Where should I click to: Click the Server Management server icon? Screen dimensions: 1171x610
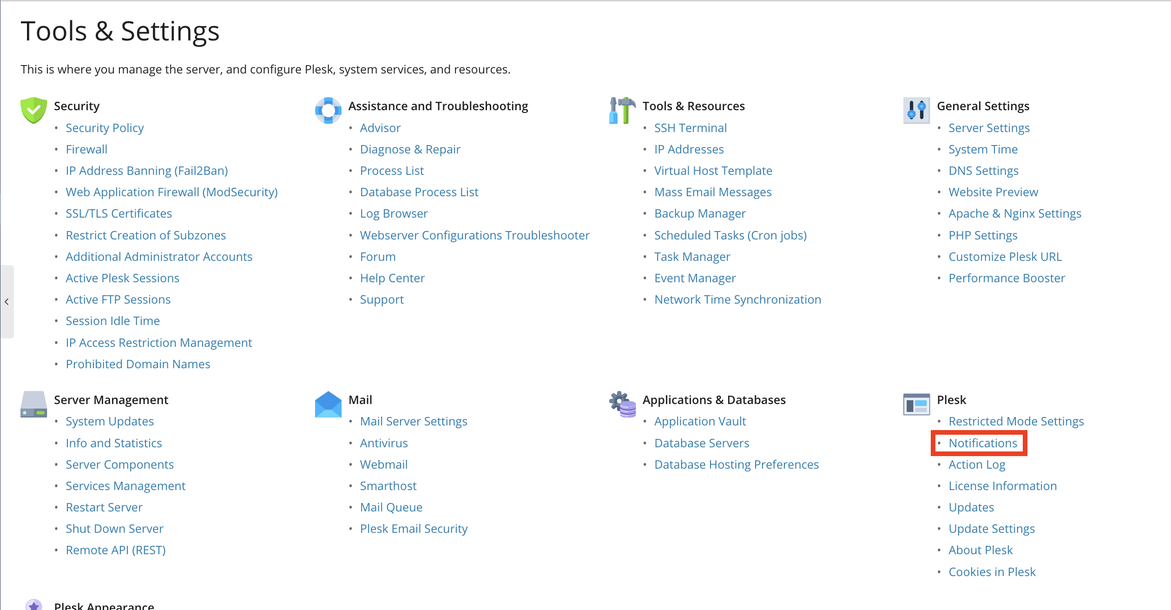pos(33,404)
